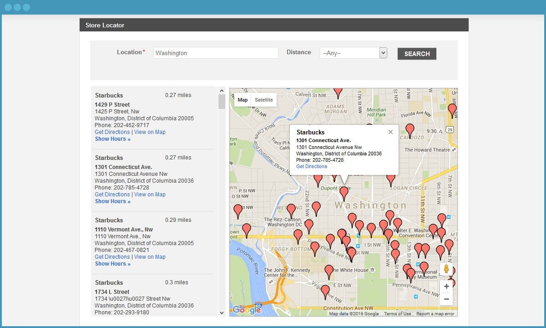Open the Distance dropdown

click(x=353, y=53)
